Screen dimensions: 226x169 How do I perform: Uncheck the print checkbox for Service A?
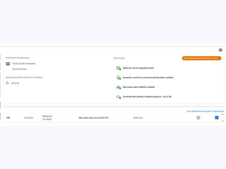[x=217, y=118]
